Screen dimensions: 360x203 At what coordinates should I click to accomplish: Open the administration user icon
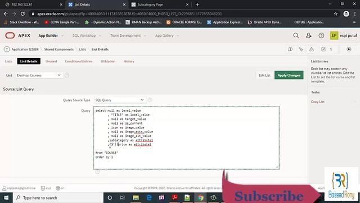pyautogui.click(x=309, y=36)
